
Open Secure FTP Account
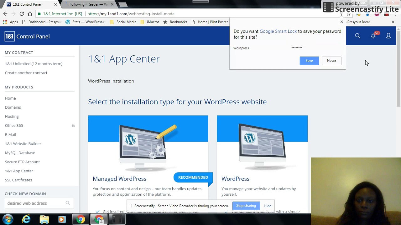pyautogui.click(x=22, y=162)
